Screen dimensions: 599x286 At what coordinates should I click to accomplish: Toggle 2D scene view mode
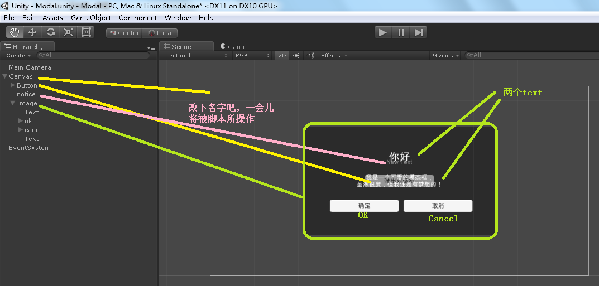pos(282,55)
